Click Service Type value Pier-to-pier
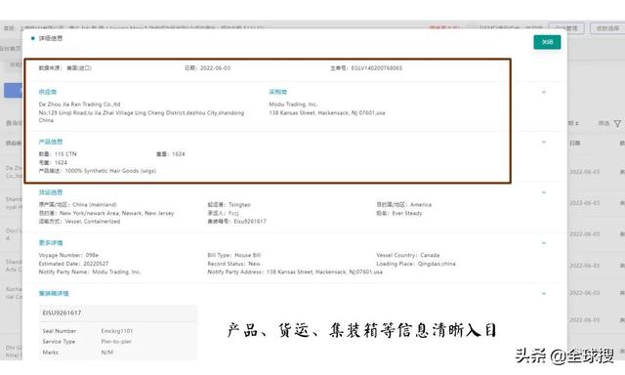 click(x=116, y=342)
